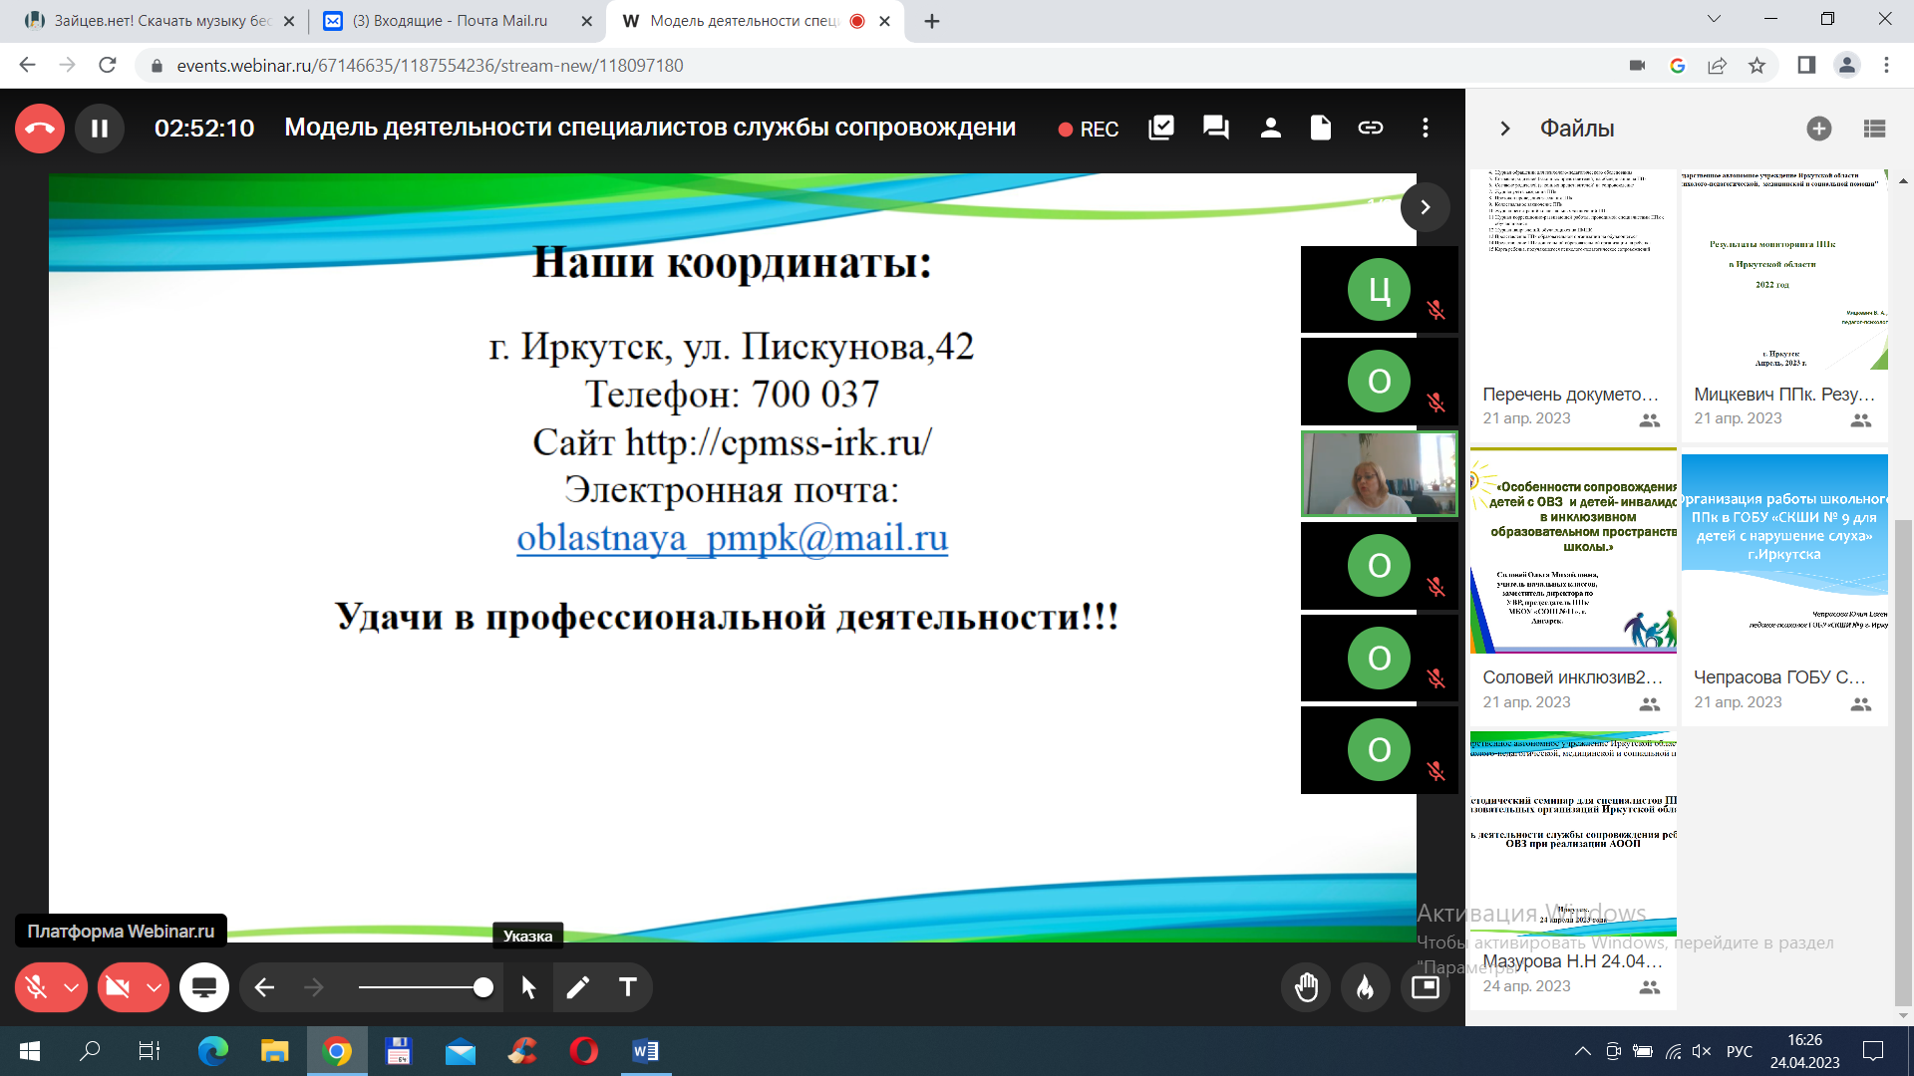Open file Перечень документо…
Image resolution: width=1914 pixels, height=1076 pixels.
coord(1573,306)
